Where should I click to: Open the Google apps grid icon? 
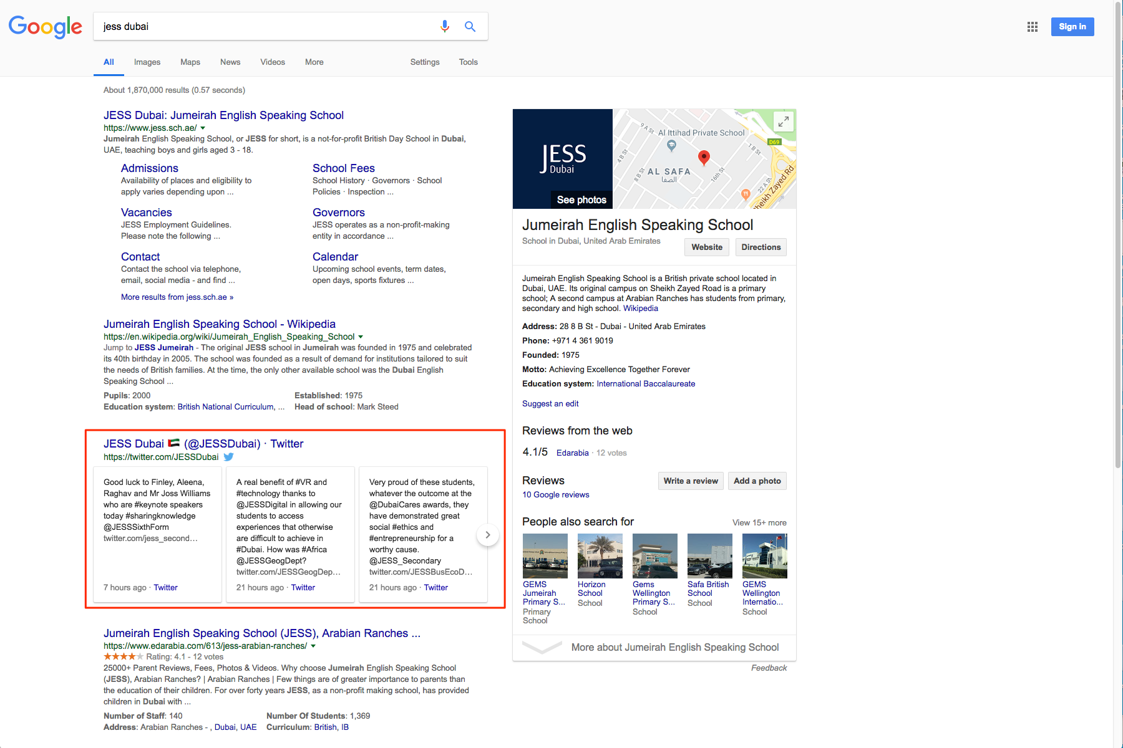click(x=1033, y=27)
